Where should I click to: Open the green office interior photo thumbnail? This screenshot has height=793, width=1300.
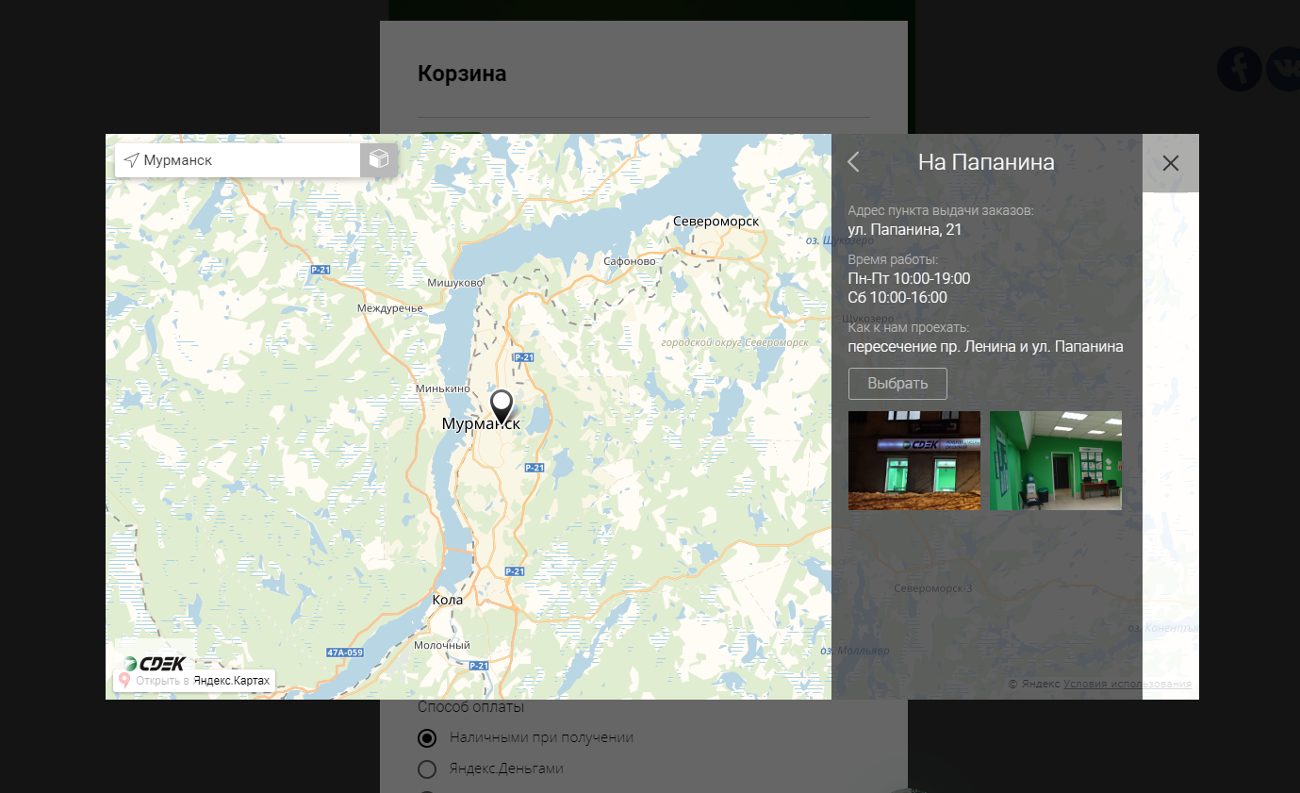pyautogui.click(x=1056, y=460)
